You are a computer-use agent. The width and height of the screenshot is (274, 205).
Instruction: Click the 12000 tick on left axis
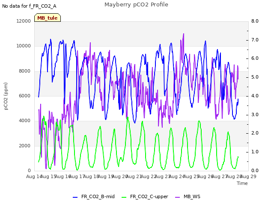pyautogui.click(x=24, y=21)
